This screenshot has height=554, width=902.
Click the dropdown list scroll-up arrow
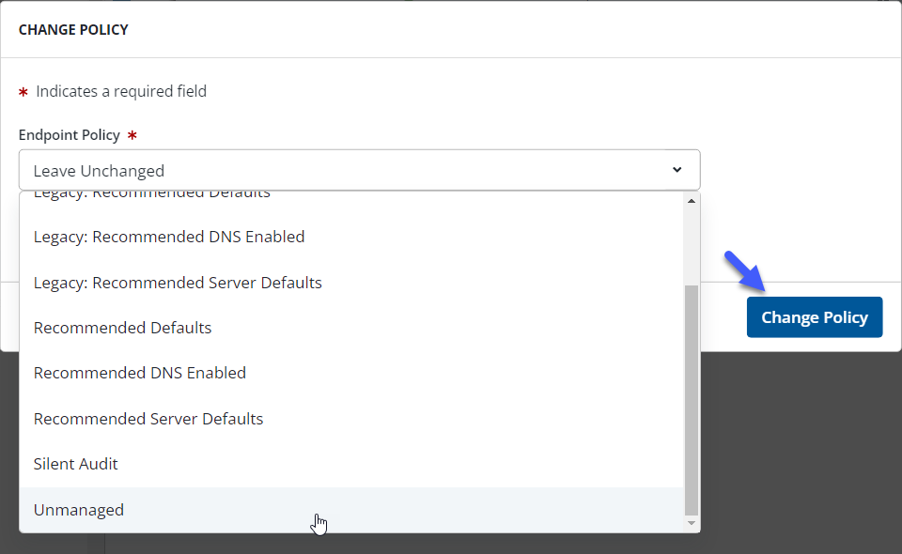click(692, 201)
